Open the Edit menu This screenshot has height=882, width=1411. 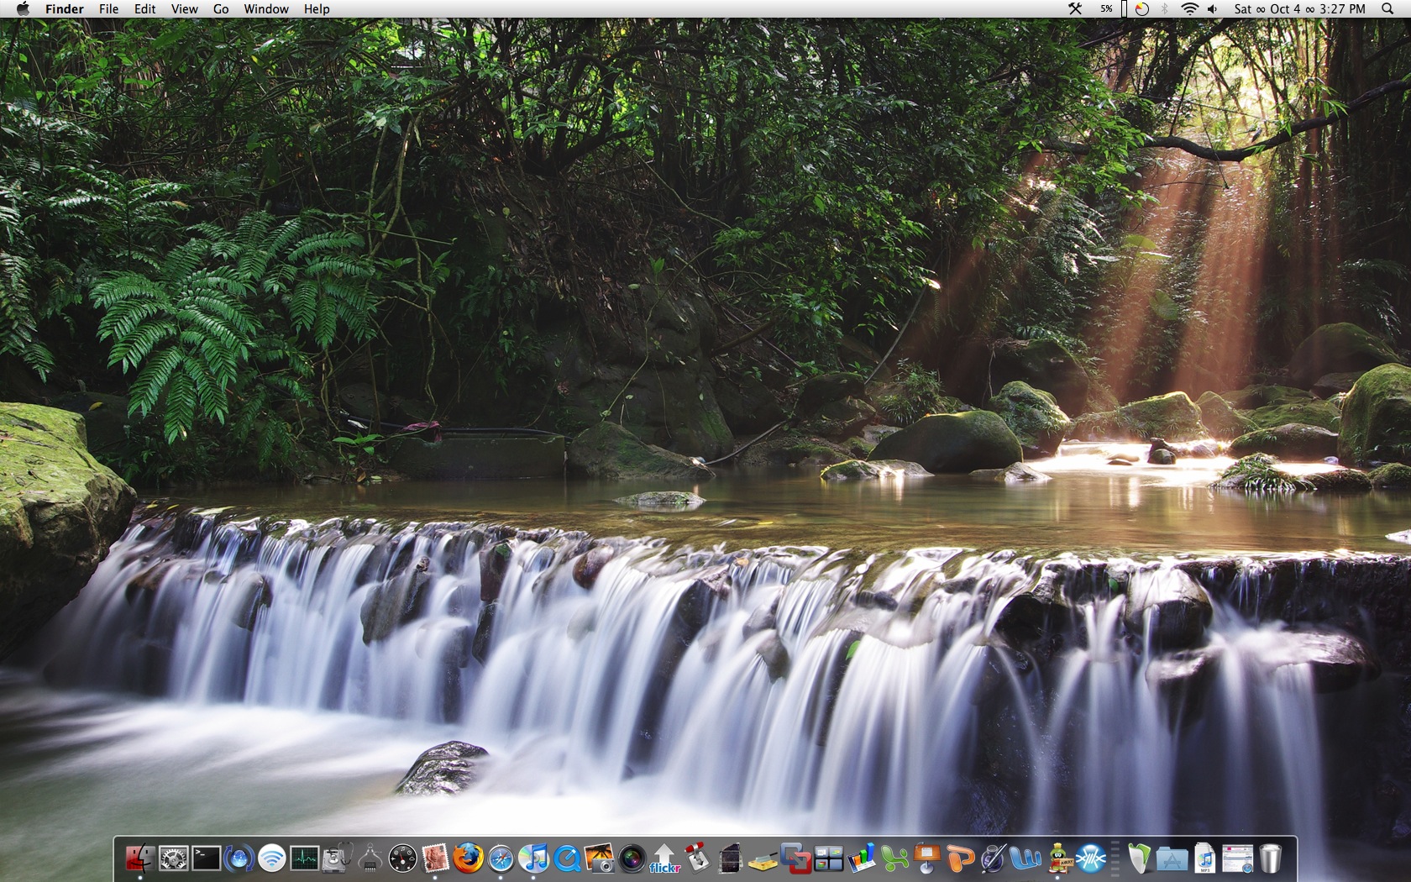[144, 8]
